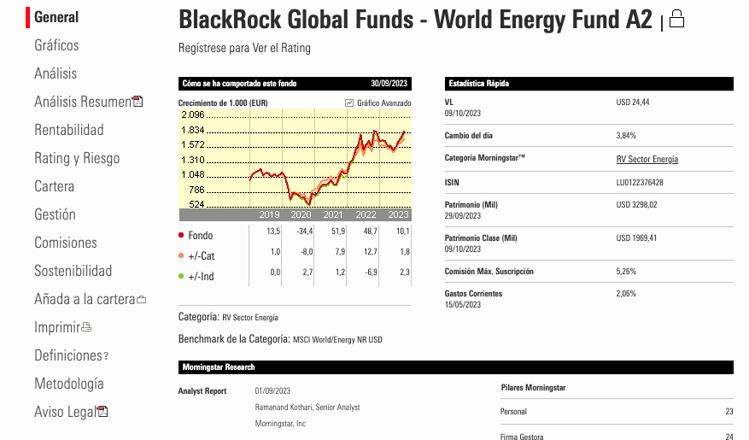Select Rating y Riesgo menu item

coord(77,158)
